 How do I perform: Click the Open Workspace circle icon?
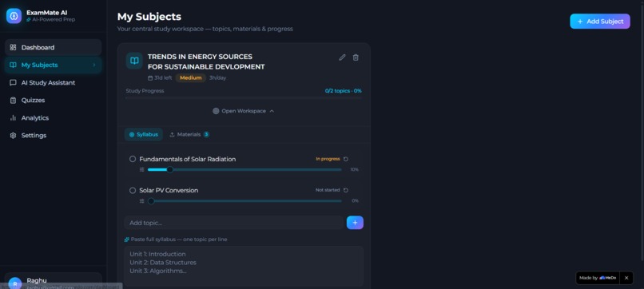pos(216,111)
